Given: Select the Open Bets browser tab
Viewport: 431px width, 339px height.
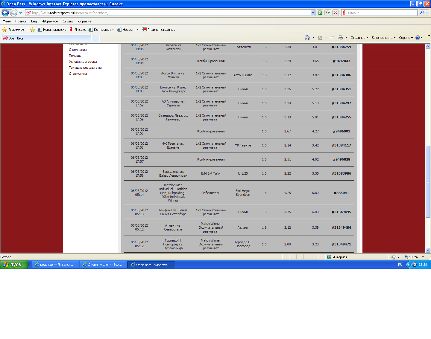Looking at the screenshot, I should (x=46, y=38).
